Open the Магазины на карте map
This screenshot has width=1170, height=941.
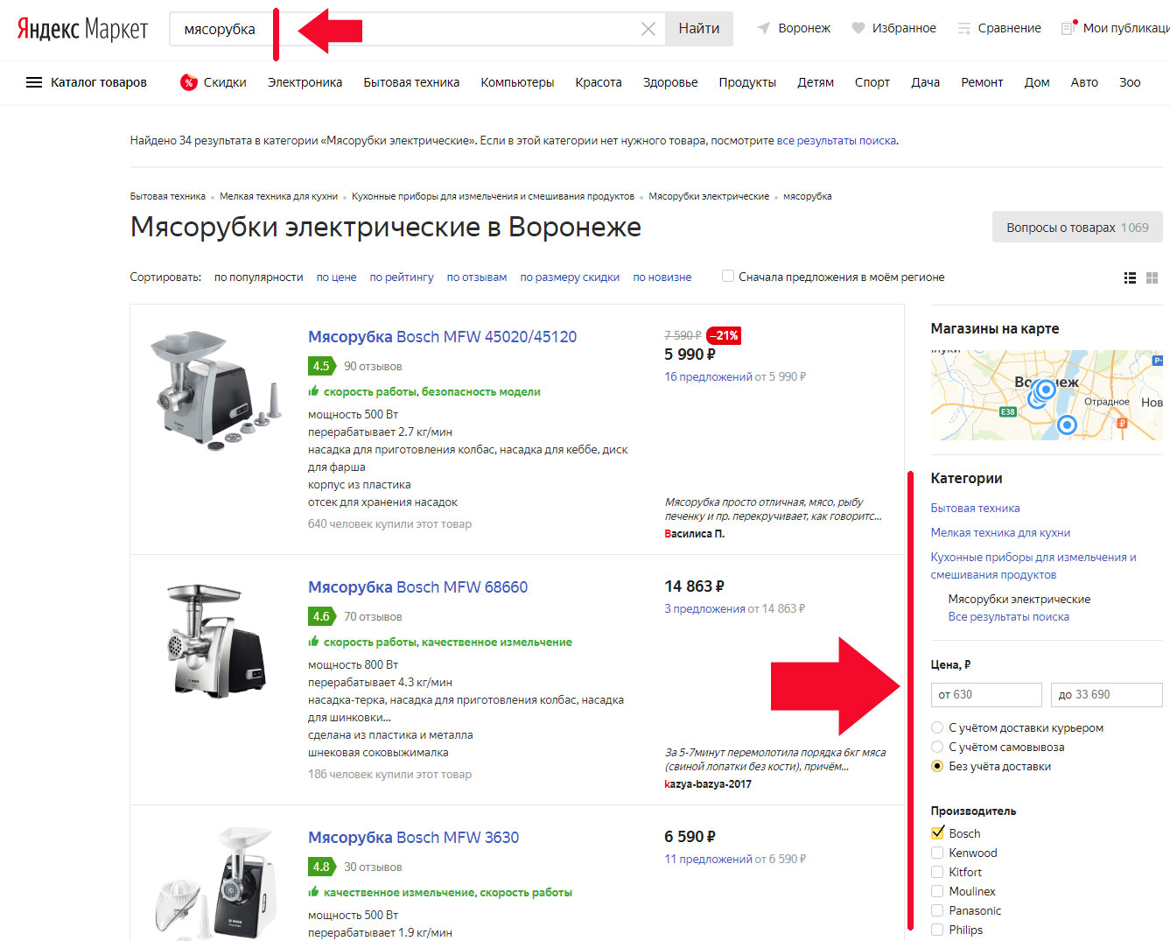pyautogui.click(x=1047, y=395)
